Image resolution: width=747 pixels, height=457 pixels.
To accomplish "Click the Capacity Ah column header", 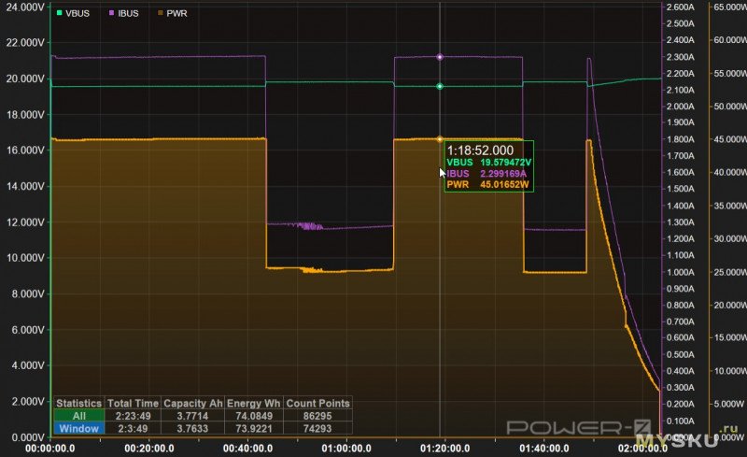I will point(192,403).
